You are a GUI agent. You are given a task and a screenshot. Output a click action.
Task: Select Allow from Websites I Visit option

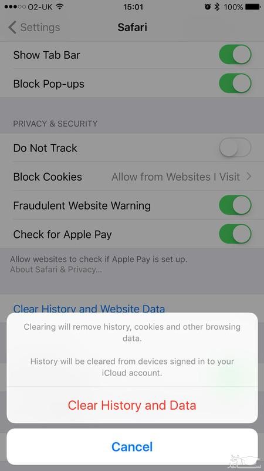[175, 177]
